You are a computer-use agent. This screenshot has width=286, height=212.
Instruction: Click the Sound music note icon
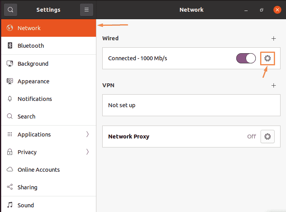click(x=10, y=205)
